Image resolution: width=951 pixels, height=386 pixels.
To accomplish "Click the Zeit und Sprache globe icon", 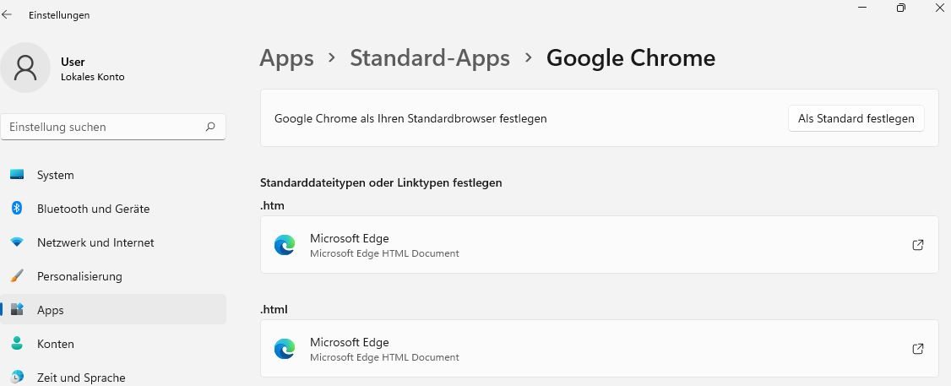I will point(17,378).
